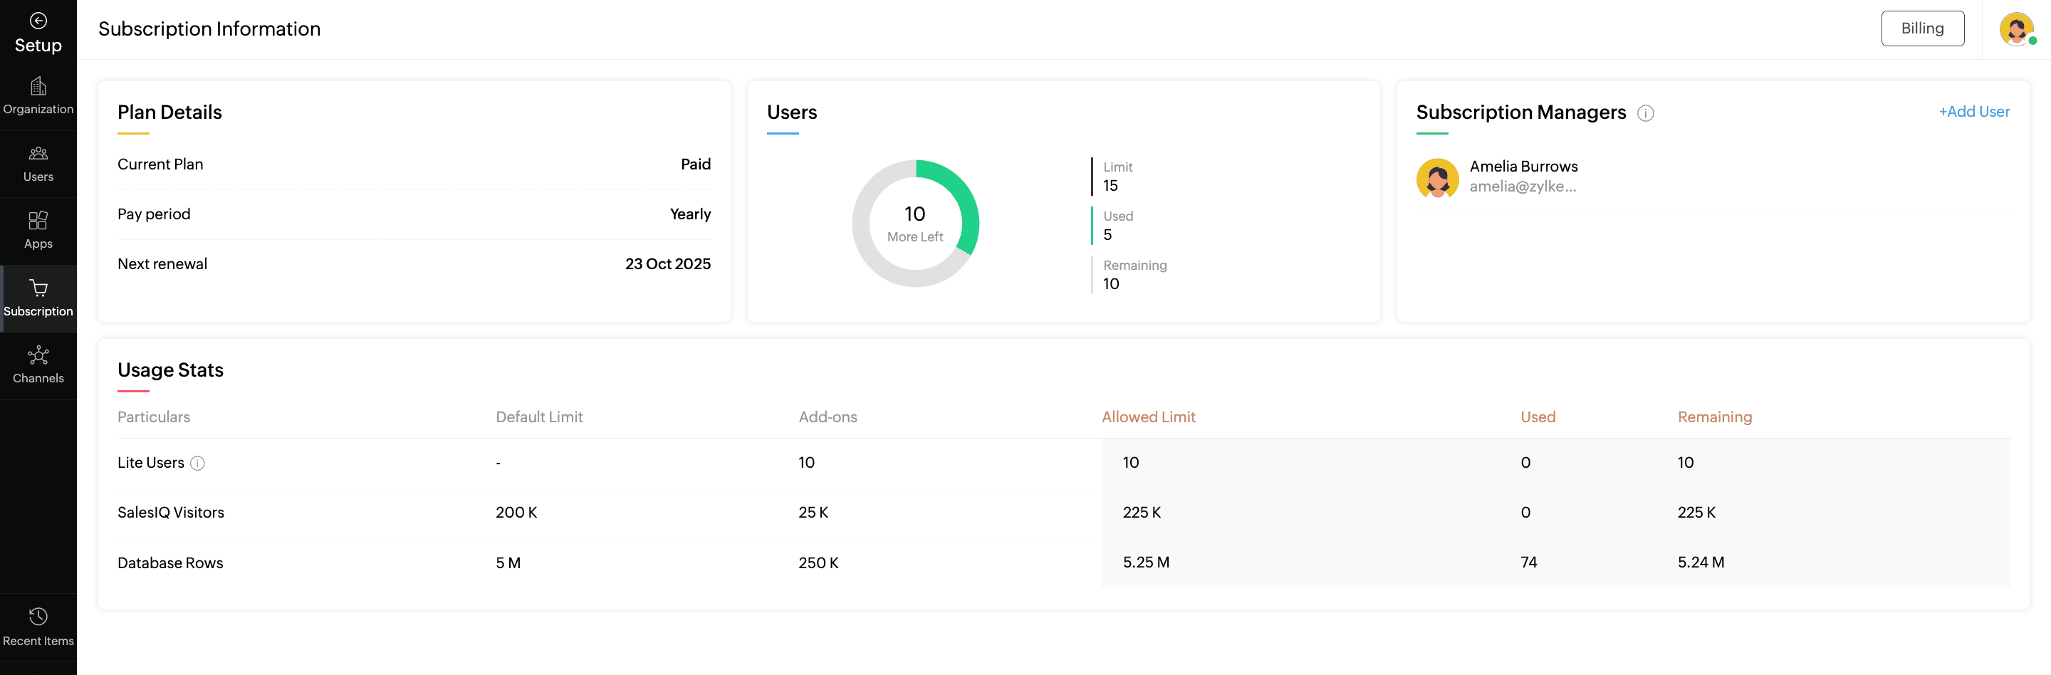Screen dimensions: 2051x675
Task: Click the Billing button
Action: tap(1922, 28)
